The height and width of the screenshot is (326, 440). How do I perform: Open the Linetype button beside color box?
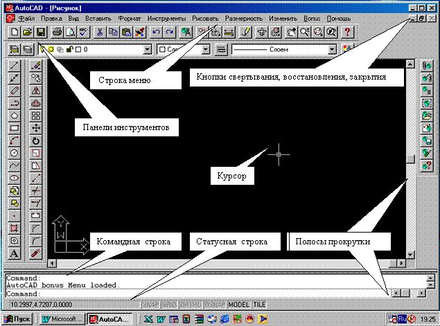pyautogui.click(x=221, y=50)
